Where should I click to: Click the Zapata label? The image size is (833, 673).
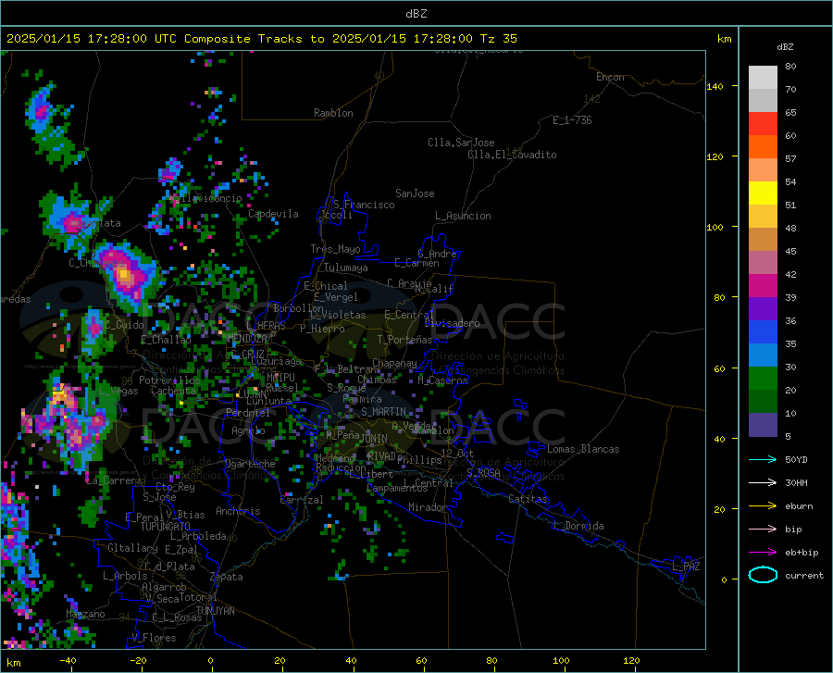pyautogui.click(x=227, y=577)
